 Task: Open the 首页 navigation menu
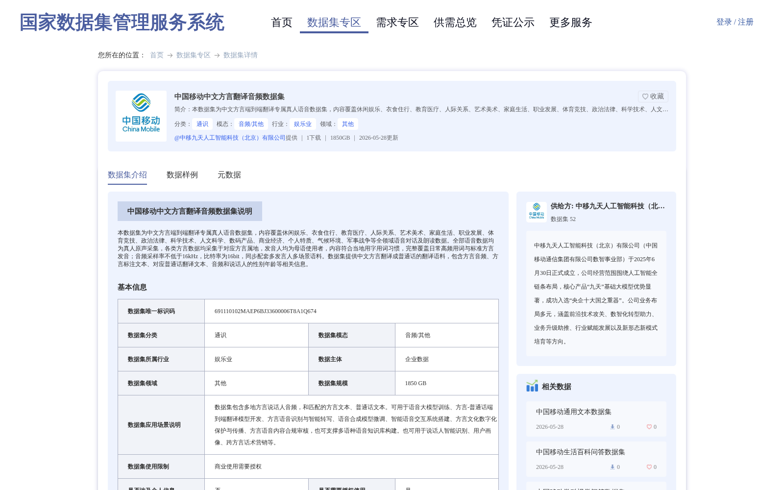click(282, 23)
